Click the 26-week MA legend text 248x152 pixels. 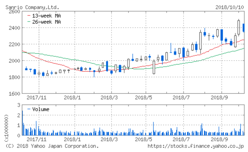[x=46, y=22]
